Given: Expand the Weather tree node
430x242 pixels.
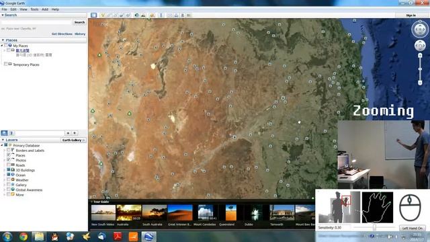Looking at the screenshot, I should pyautogui.click(x=5, y=180).
